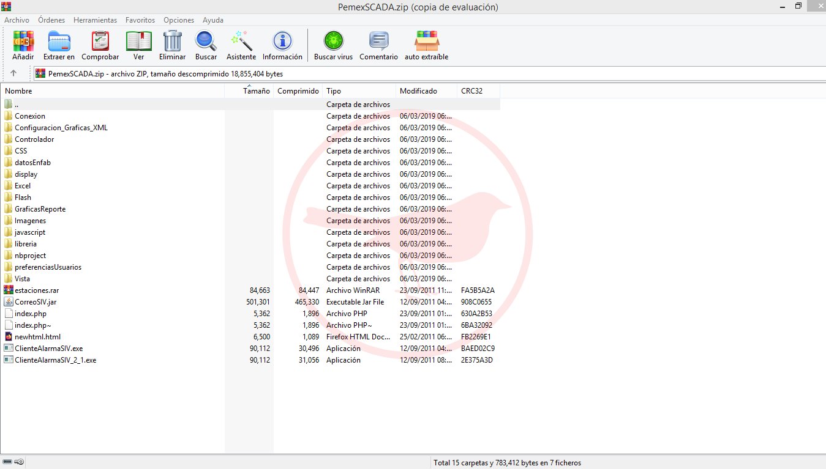Select the GraficasReporte folder name
The height and width of the screenshot is (469, 826).
(40, 209)
